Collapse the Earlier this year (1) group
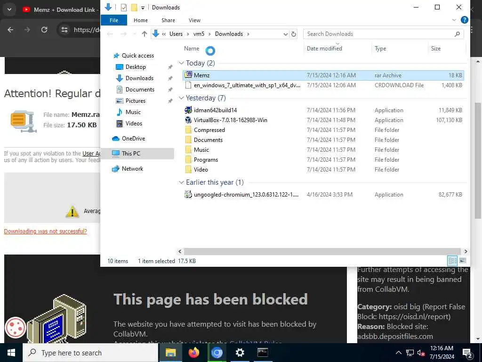 coord(181,182)
